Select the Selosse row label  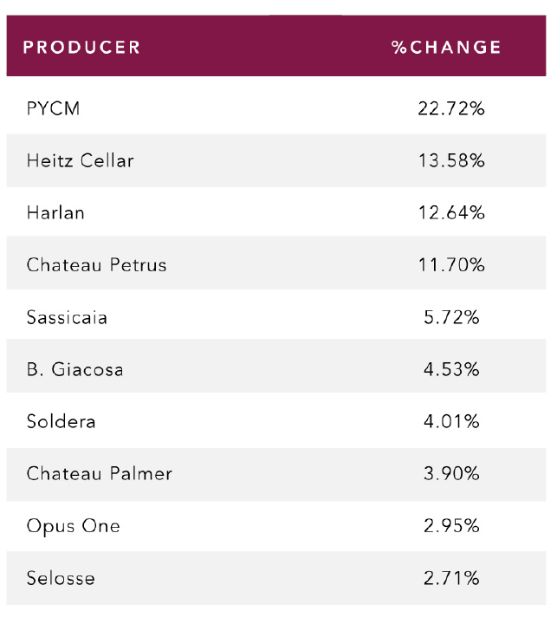61,579
